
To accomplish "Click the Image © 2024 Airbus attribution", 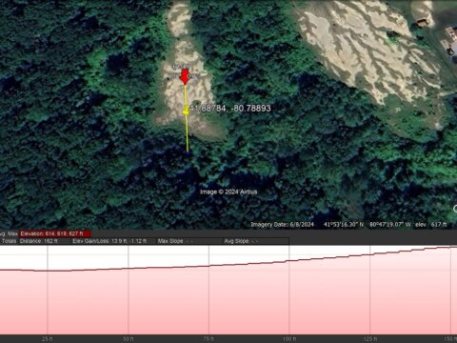I will [228, 192].
